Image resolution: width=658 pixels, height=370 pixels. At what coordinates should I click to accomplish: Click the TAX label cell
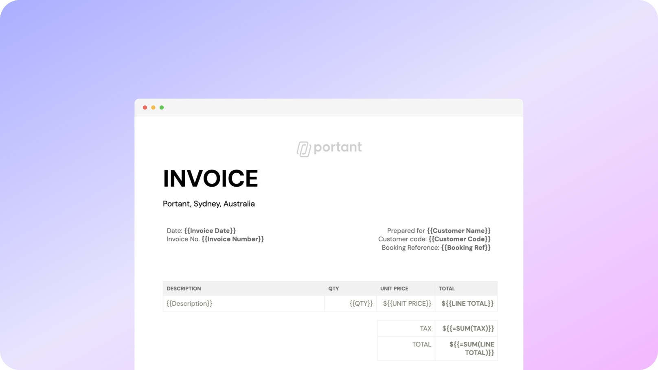406,329
